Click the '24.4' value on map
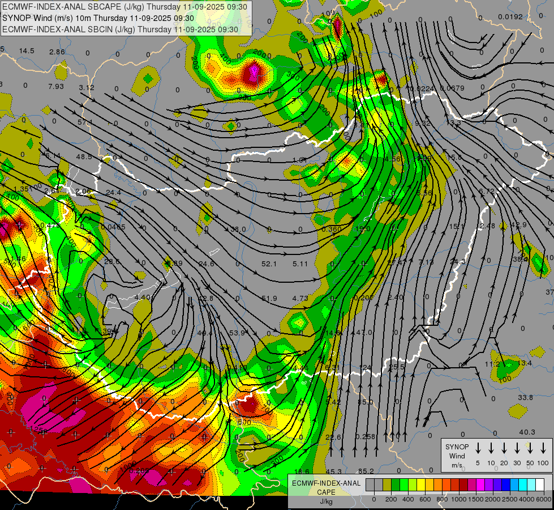Image resolution: width=554 pixels, height=510 pixels. [113, 193]
